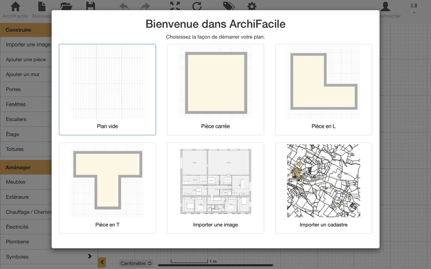Expand the Symboles submenu arrow
This screenshot has height=269, width=431.
pyautogui.click(x=90, y=256)
